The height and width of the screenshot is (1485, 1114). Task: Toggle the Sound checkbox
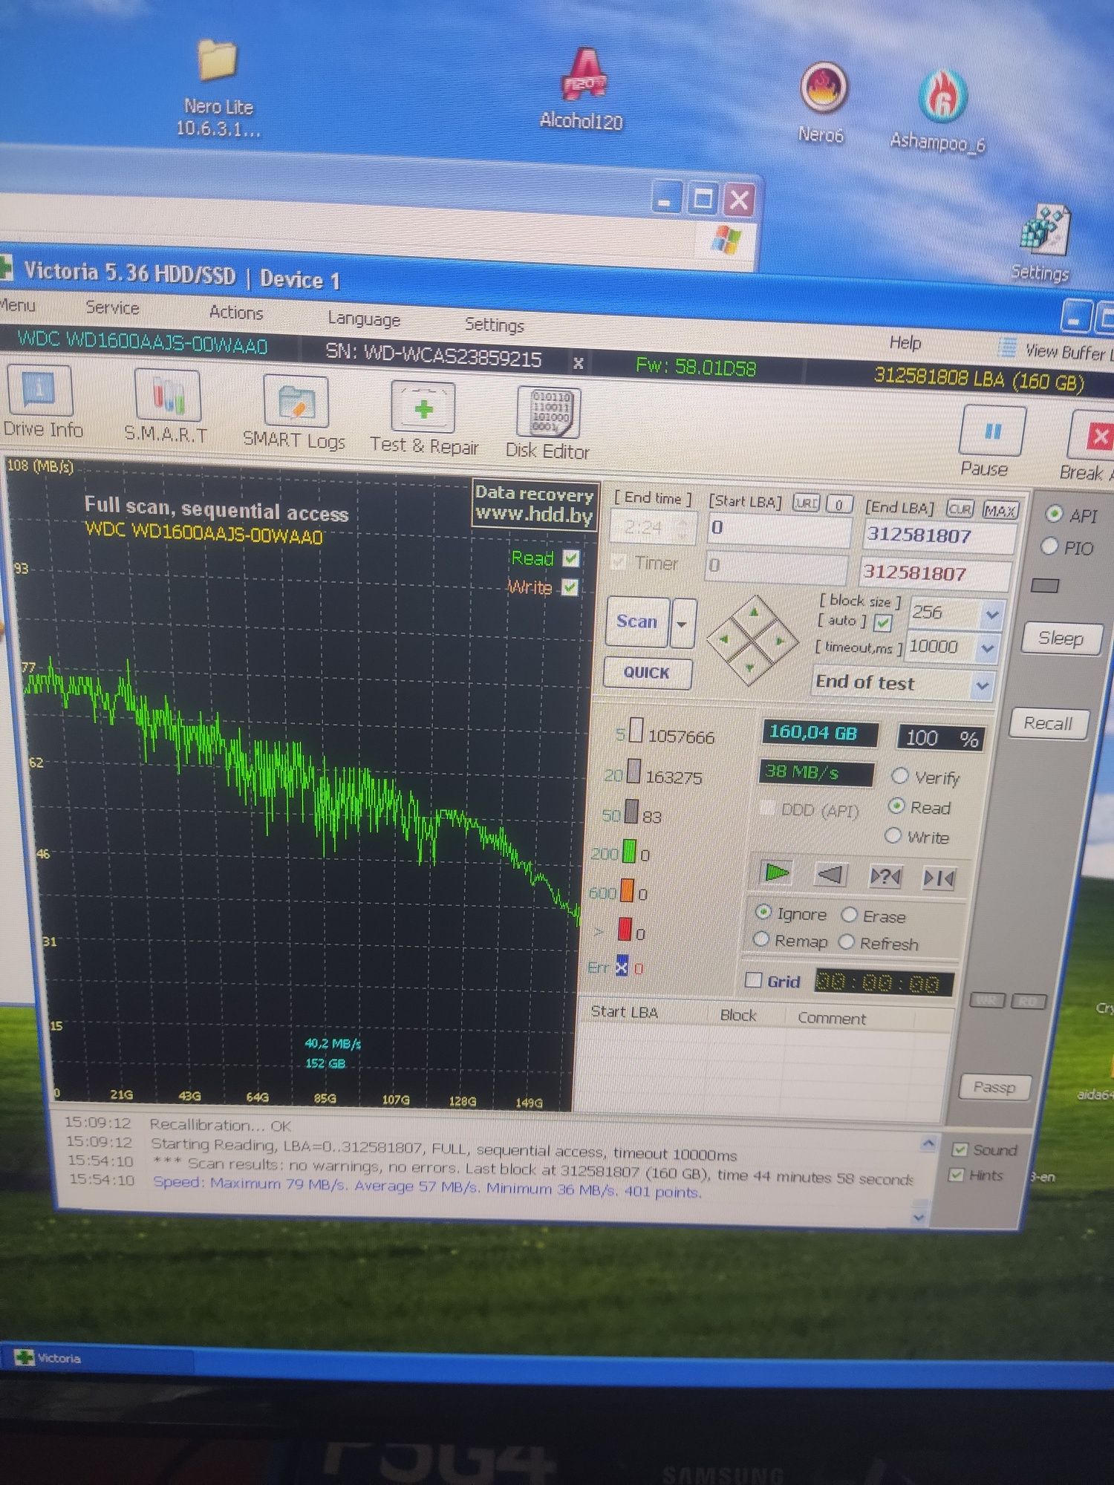(x=960, y=1149)
